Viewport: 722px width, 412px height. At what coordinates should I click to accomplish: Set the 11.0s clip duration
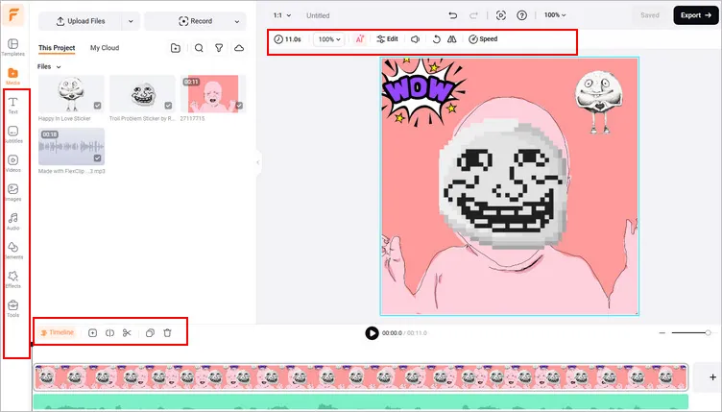pyautogui.click(x=287, y=39)
